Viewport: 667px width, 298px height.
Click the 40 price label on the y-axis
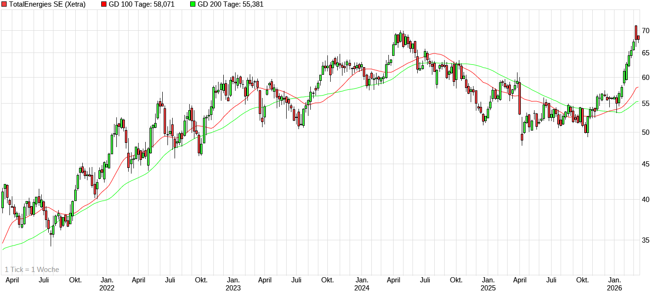pos(646,199)
